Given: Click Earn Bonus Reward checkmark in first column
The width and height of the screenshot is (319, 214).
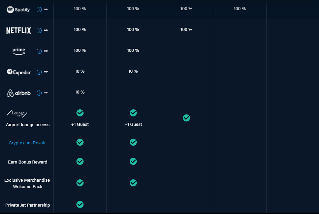Looking at the screenshot, I should pos(80,162).
